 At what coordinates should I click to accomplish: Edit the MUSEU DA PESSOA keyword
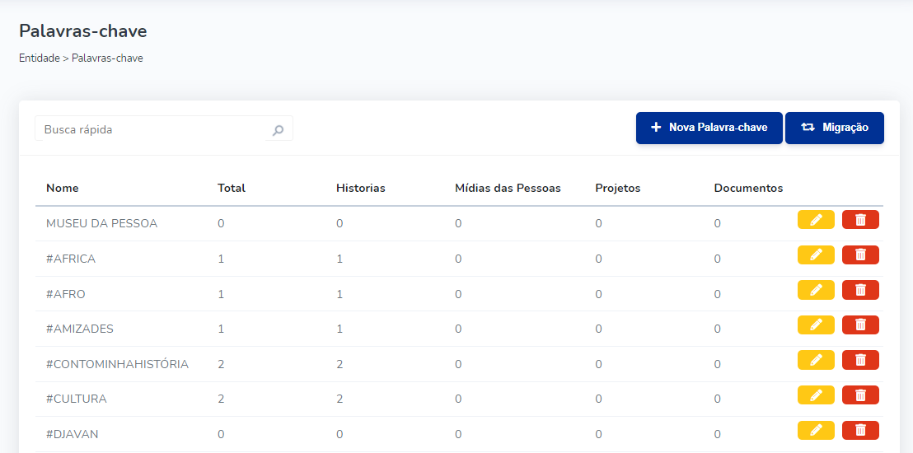816,220
